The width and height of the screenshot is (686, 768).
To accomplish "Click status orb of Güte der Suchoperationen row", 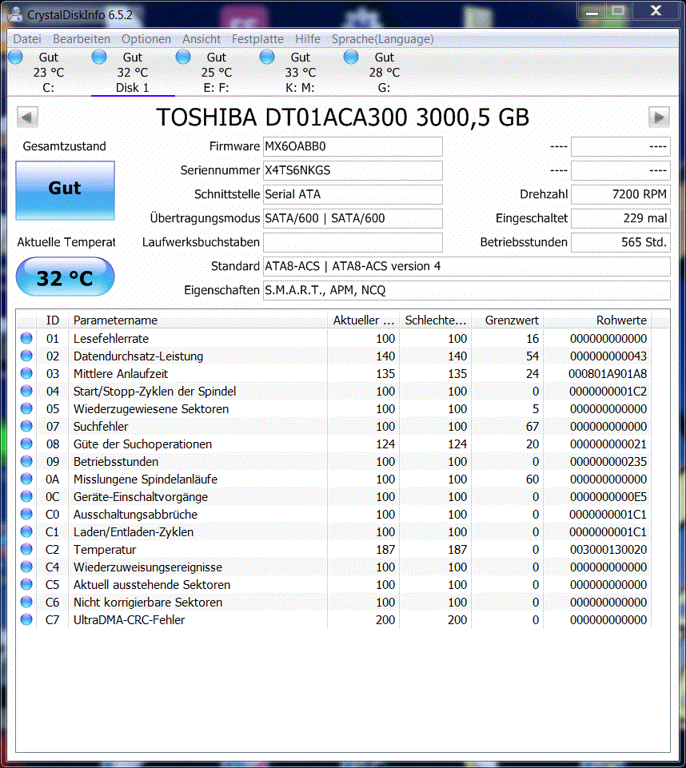I will 26,444.
